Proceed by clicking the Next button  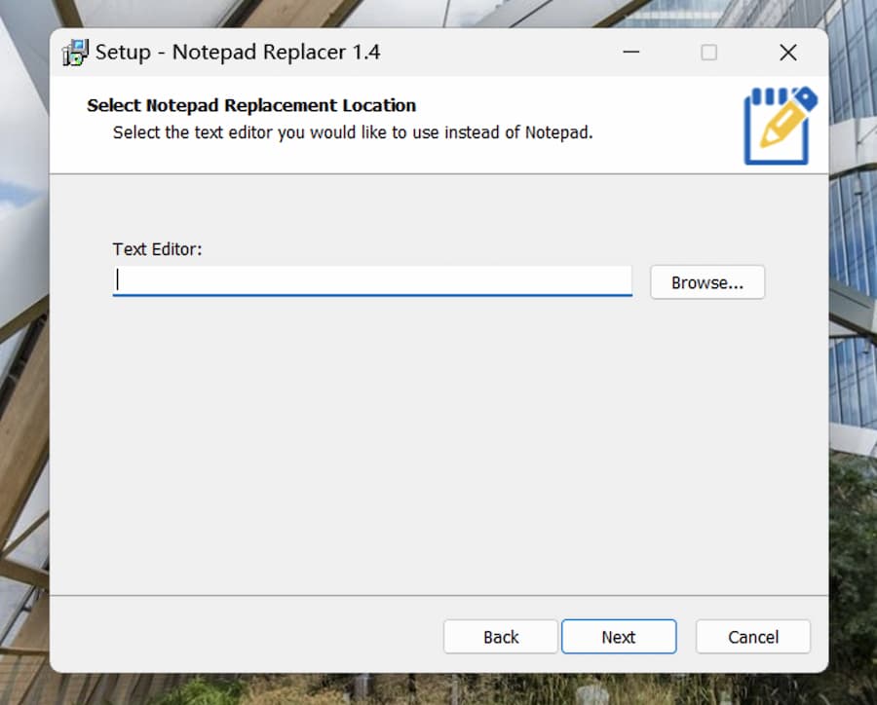pos(619,637)
